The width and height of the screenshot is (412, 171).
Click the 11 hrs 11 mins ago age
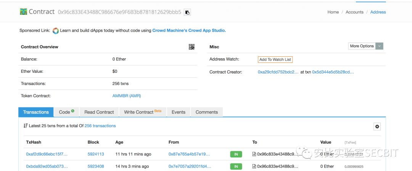(133, 154)
